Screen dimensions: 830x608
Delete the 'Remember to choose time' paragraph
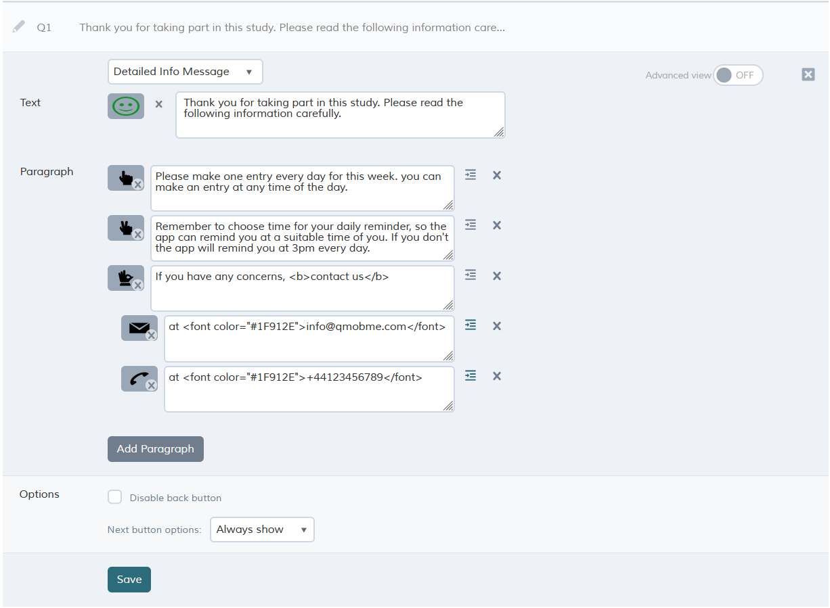pyautogui.click(x=497, y=225)
